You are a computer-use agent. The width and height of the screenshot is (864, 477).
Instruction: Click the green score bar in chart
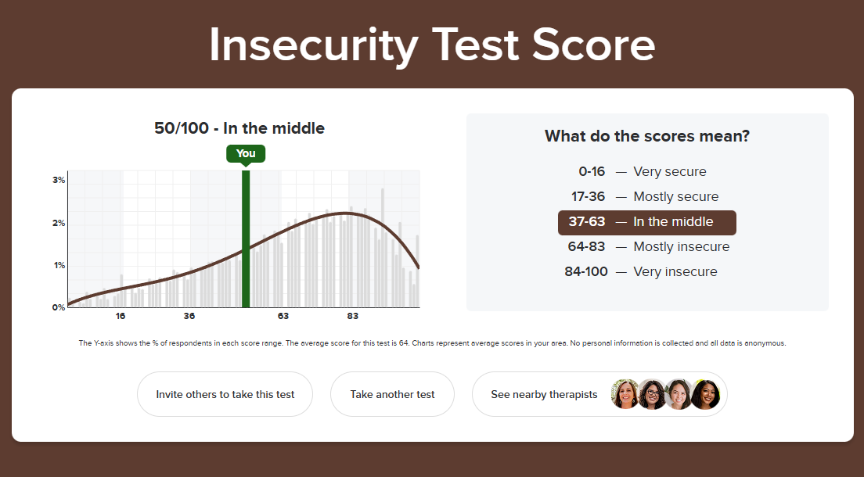click(x=246, y=242)
